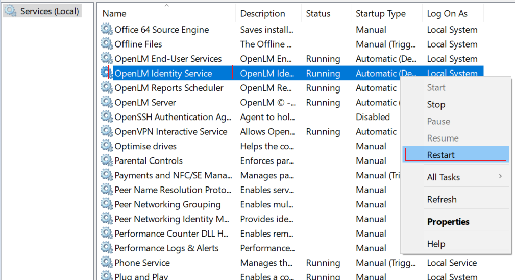Sort by the Startup Type column header
515x280 pixels.
[380, 14]
